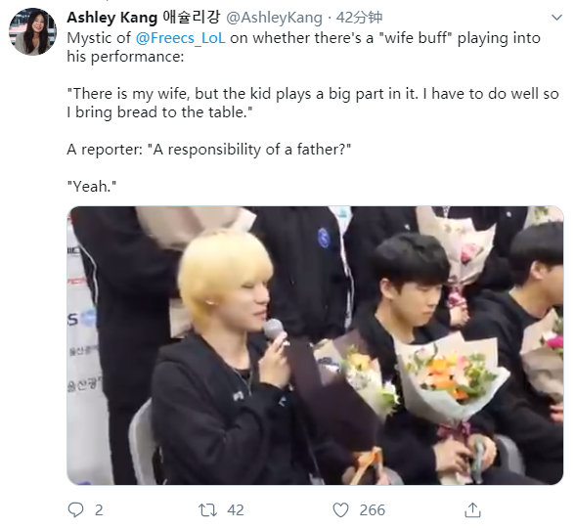Click the bouquet area in the video

[453, 377]
